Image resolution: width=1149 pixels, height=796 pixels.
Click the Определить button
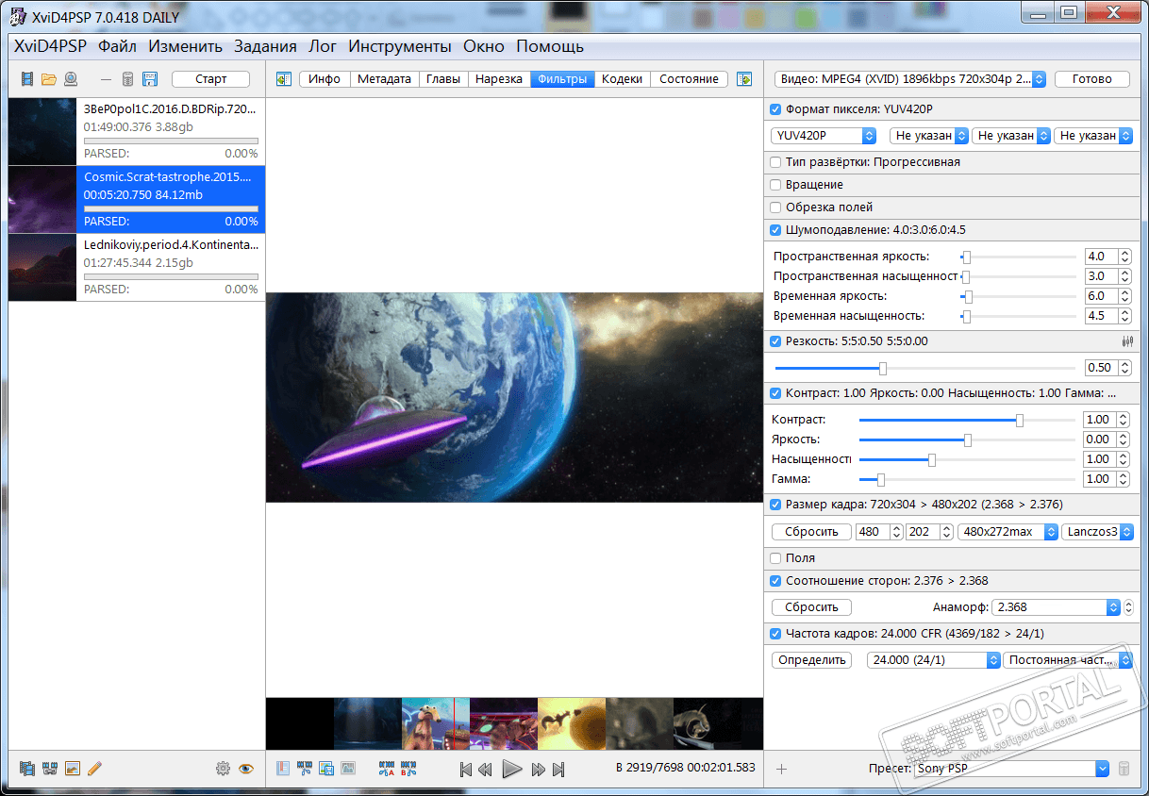pos(811,660)
